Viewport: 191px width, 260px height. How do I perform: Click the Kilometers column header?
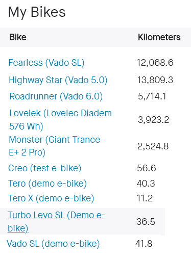159,37
